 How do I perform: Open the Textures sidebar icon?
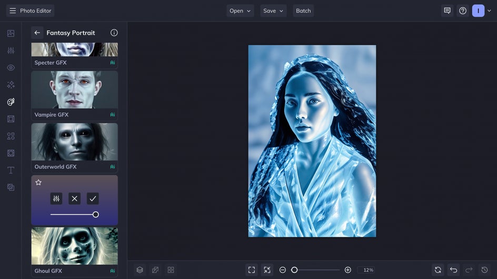pos(11,153)
